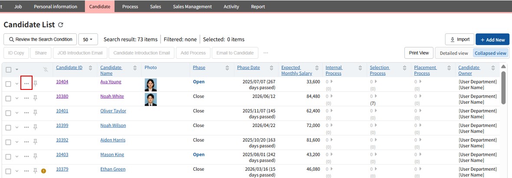Open the toolbar overflow ellipsis next to Email to Candidate
Screen dimensions: 512x178
coord(266,53)
